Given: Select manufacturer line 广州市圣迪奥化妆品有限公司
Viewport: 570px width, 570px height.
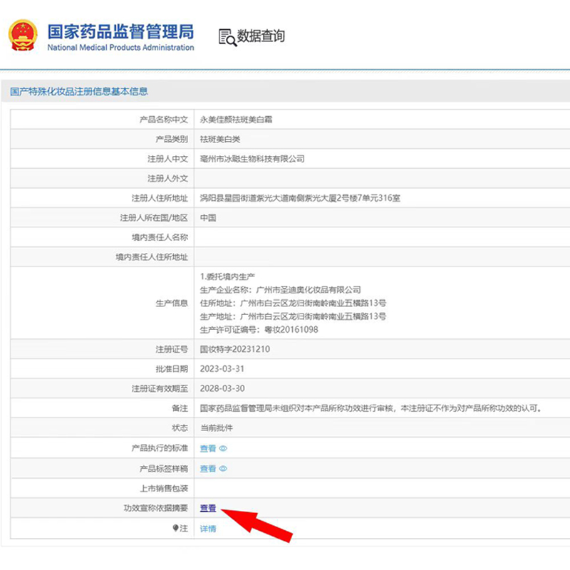Looking at the screenshot, I should (280, 290).
